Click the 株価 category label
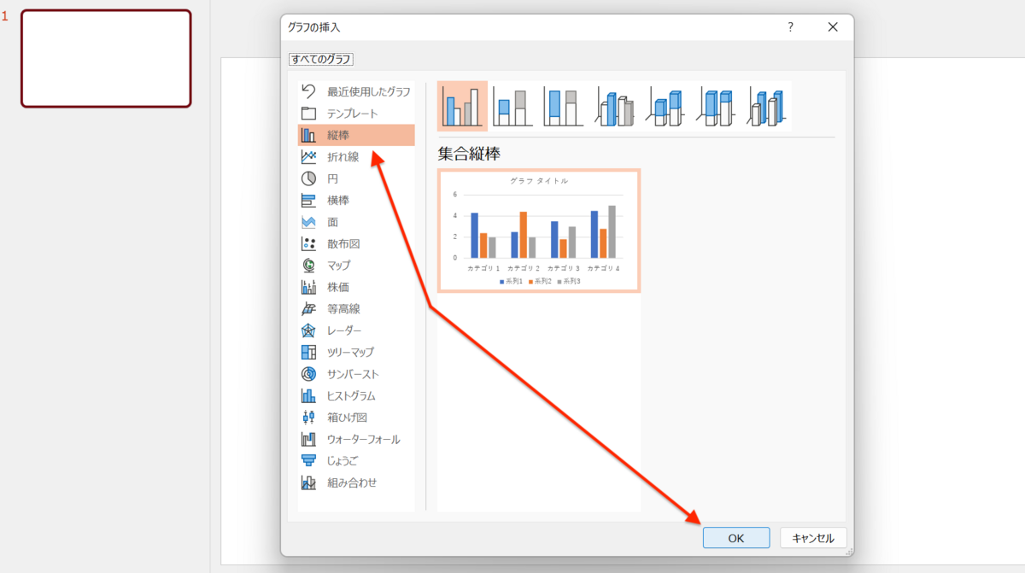 click(338, 287)
